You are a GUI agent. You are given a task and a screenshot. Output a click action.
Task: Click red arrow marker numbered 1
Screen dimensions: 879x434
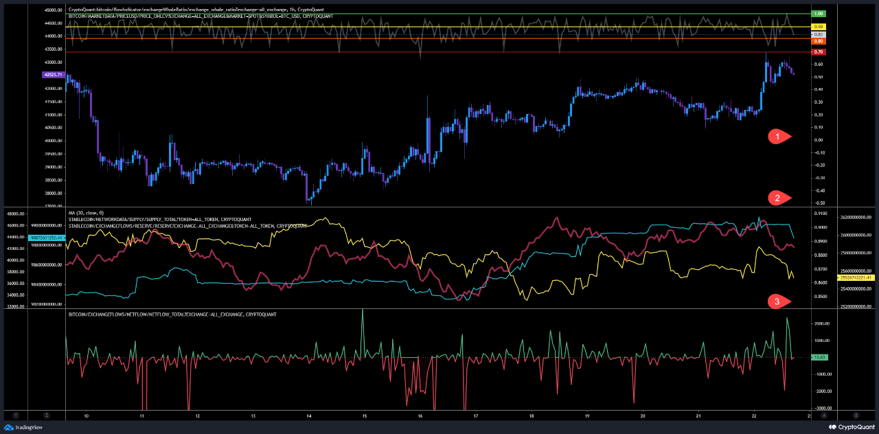tap(779, 137)
